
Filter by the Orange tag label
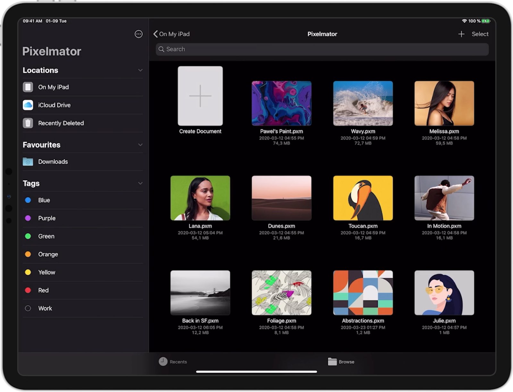pyautogui.click(x=48, y=254)
